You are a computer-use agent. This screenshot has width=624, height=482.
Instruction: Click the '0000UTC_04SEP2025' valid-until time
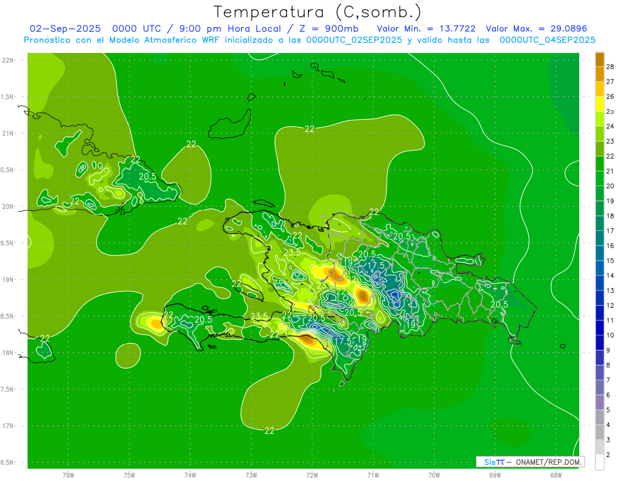pos(548,40)
